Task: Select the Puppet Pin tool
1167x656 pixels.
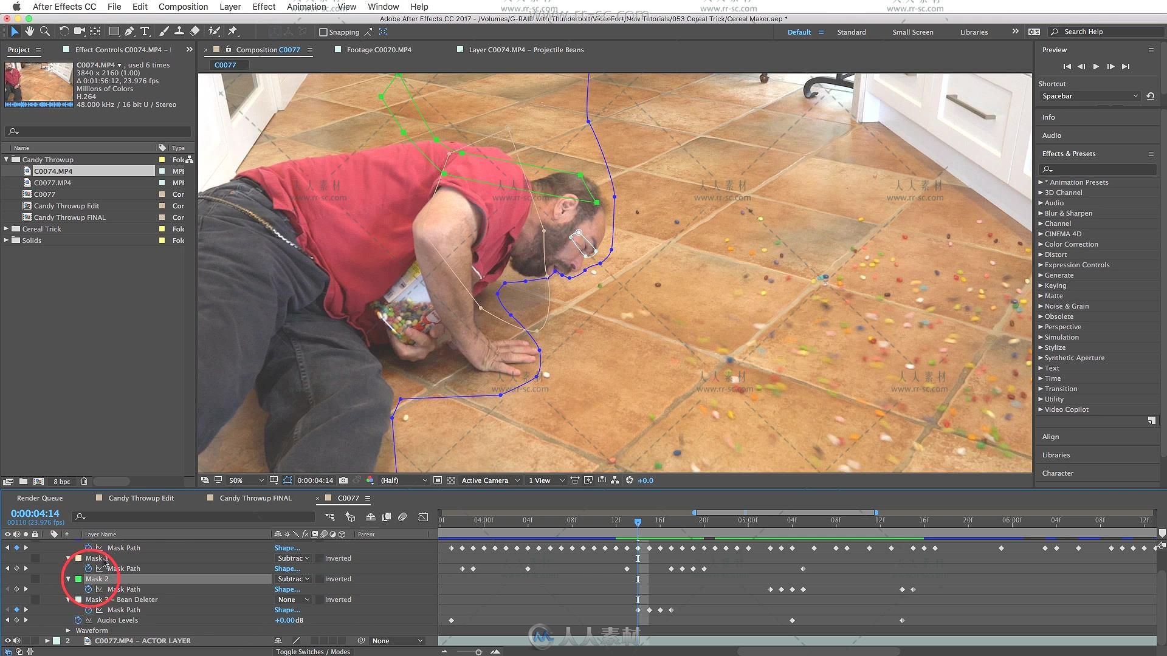Action: pyautogui.click(x=233, y=32)
